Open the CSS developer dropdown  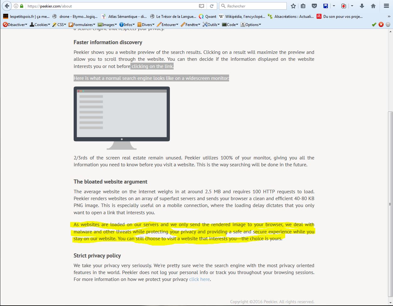59,24
